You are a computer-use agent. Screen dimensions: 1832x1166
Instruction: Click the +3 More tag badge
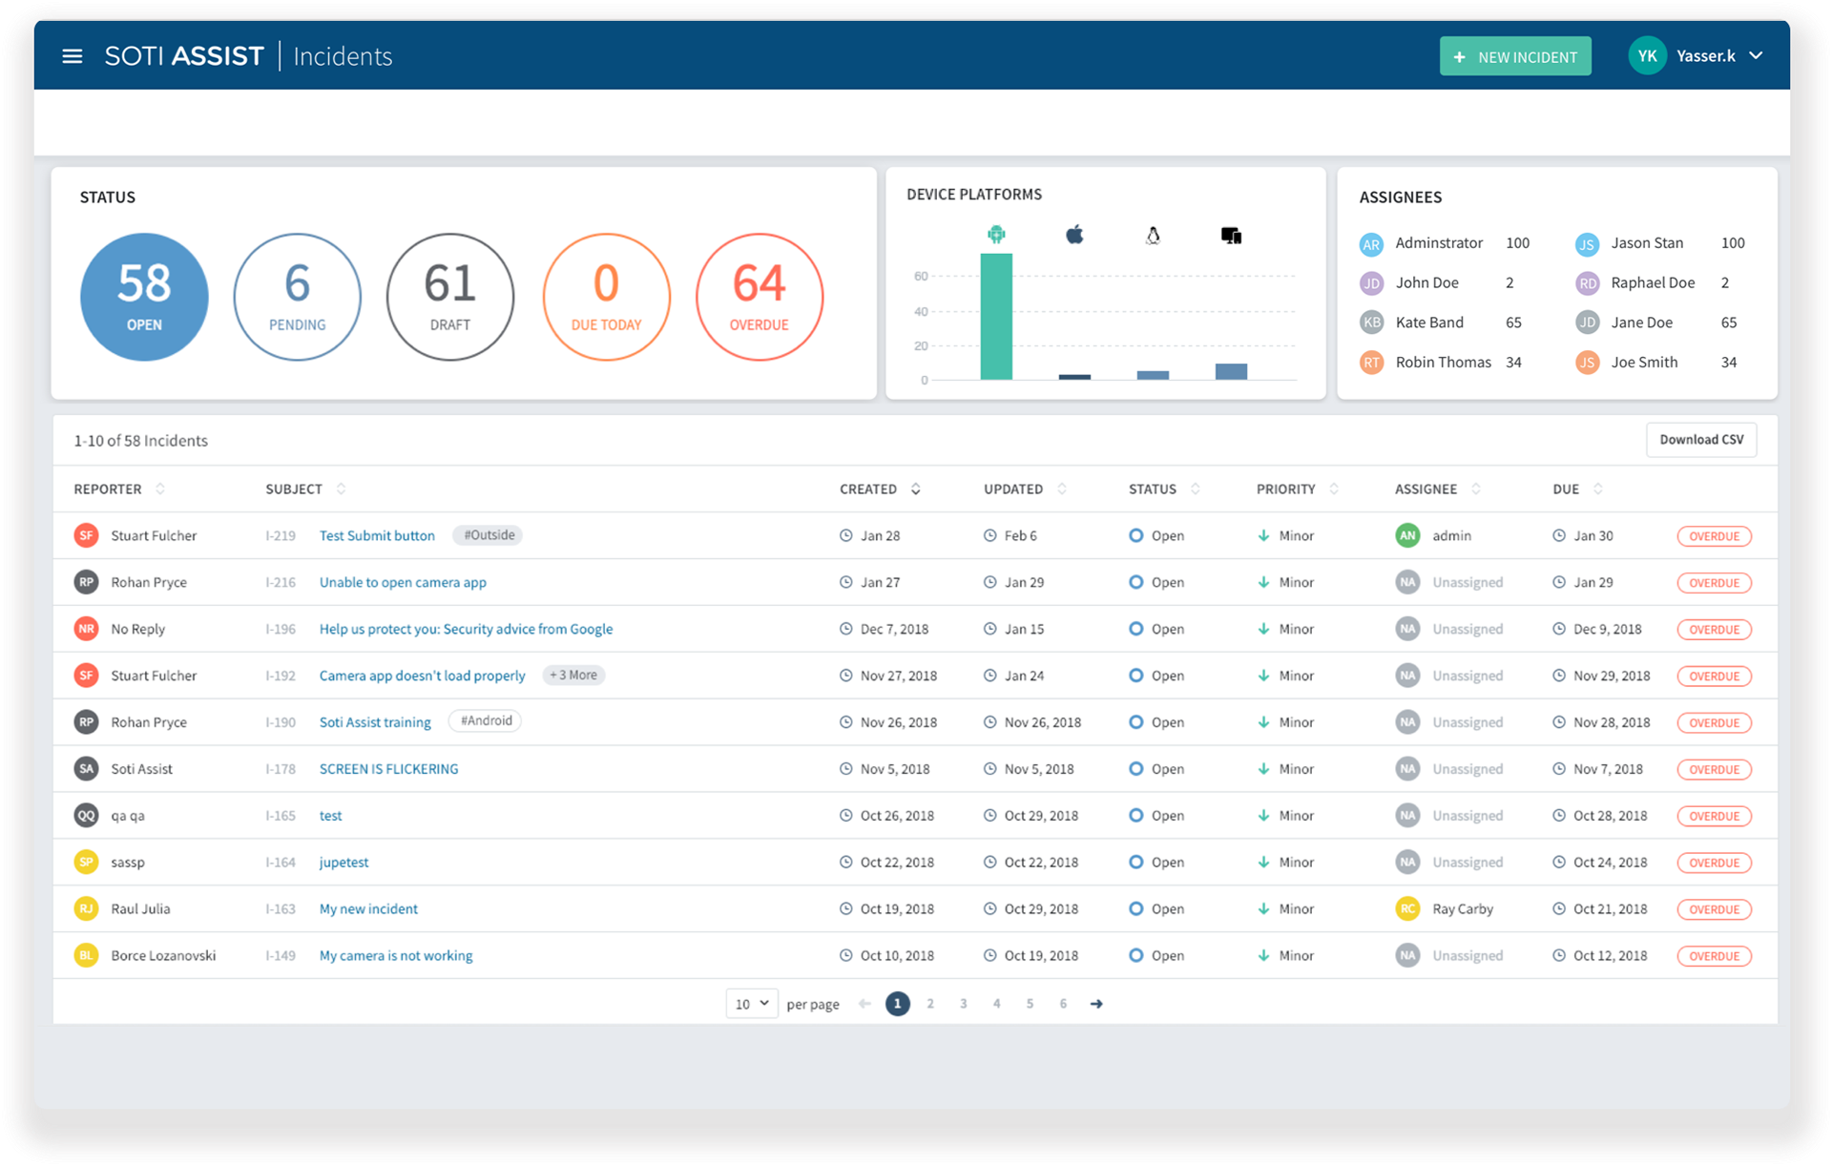tap(573, 675)
